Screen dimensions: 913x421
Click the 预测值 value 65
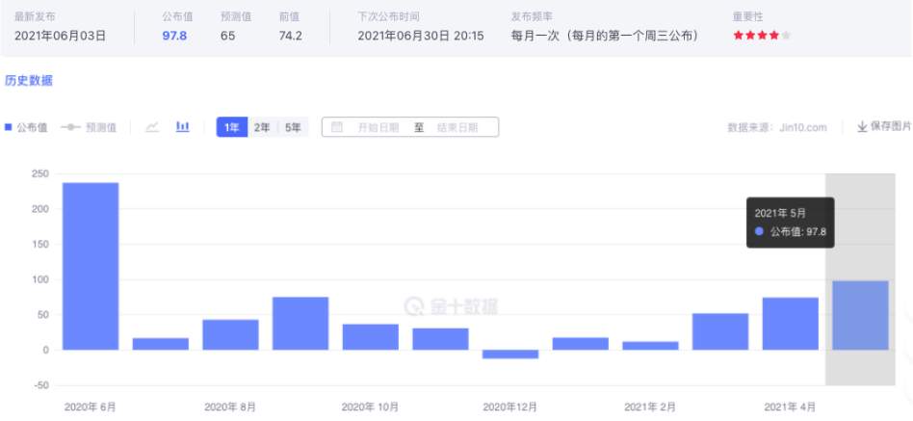[227, 36]
